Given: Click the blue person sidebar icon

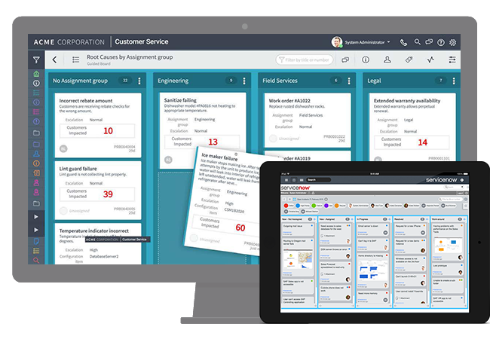Looking at the screenshot, I should 36,154.
